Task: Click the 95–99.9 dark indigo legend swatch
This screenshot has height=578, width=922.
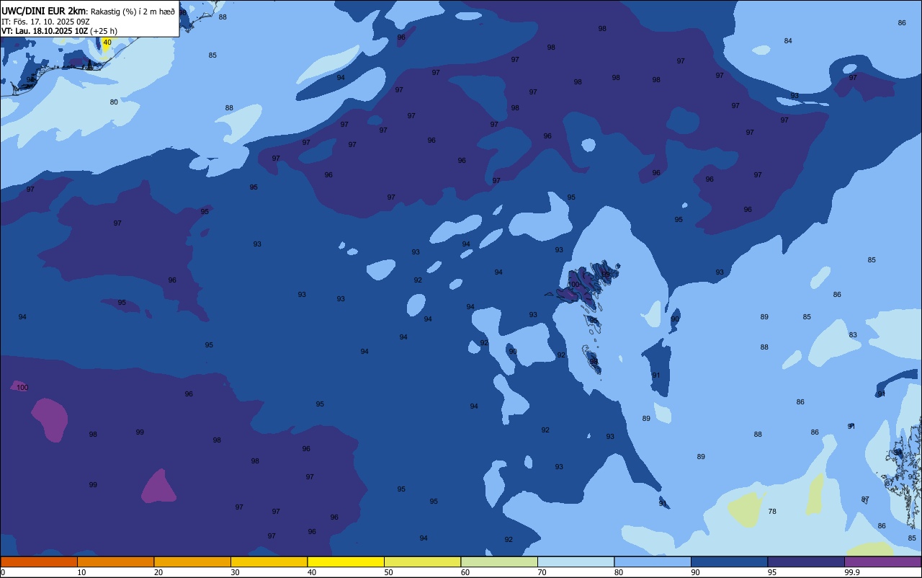Action: 806,561
